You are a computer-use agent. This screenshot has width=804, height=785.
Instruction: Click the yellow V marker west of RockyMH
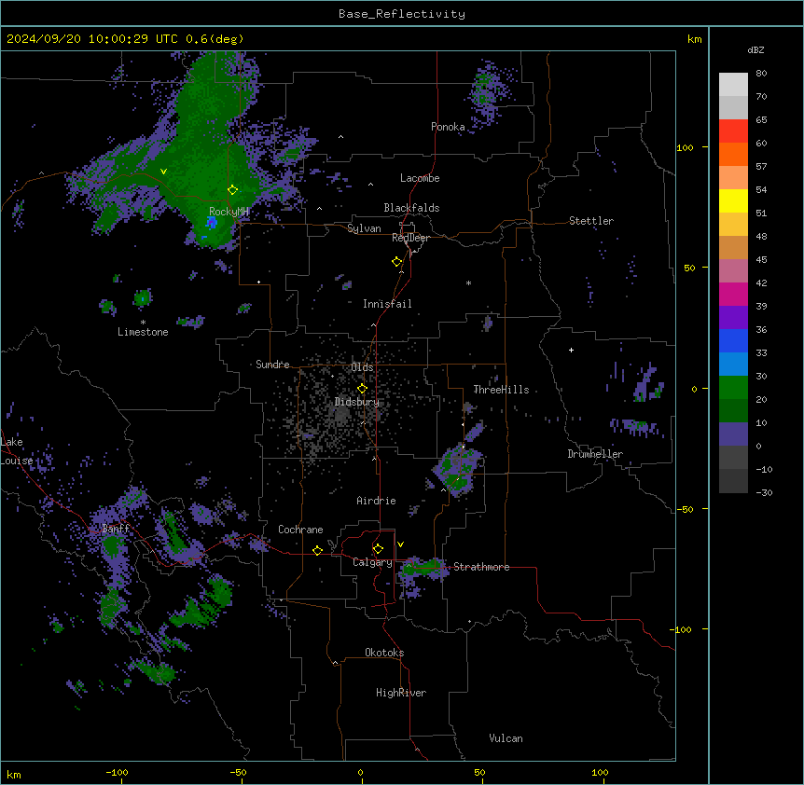[163, 172]
